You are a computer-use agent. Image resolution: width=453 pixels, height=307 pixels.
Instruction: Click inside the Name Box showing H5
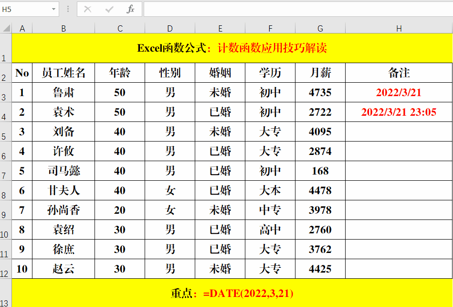(x=25, y=9)
